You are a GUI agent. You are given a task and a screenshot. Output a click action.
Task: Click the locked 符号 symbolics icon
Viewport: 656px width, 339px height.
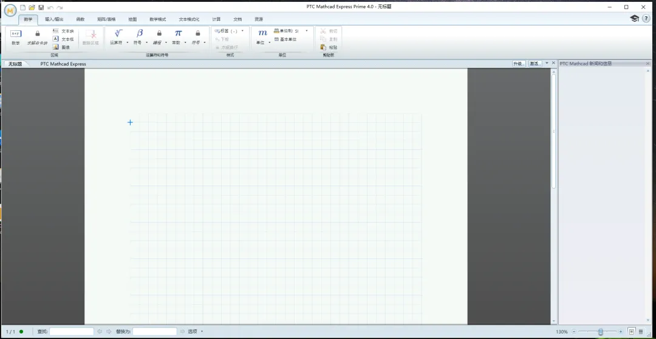click(x=198, y=33)
